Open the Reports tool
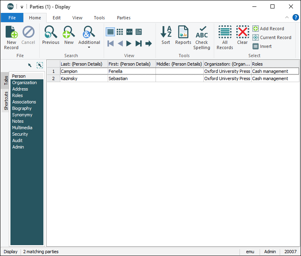 pyautogui.click(x=183, y=34)
